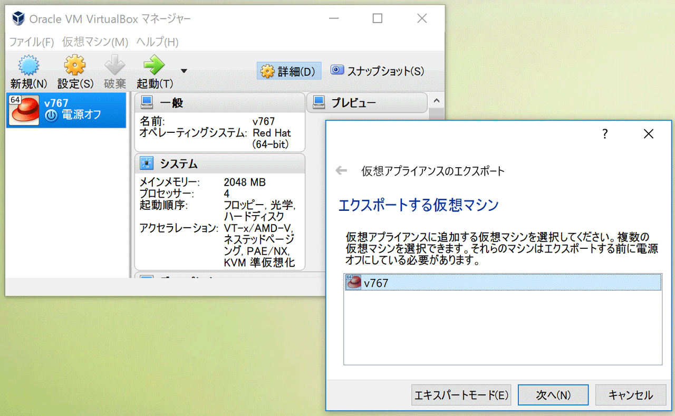
Task: Start the VM with 起動(T) green arrow
Action: pos(154,65)
